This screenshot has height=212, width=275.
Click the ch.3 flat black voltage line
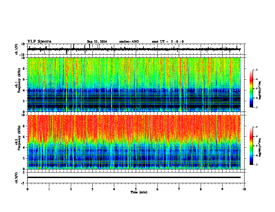click(x=134, y=177)
